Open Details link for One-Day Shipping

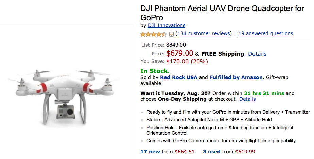(x=247, y=99)
